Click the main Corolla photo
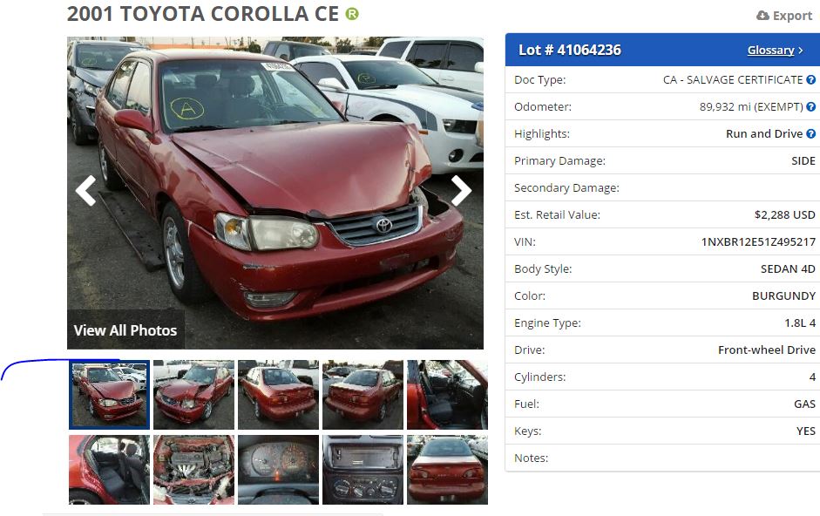This screenshot has height=516, width=820. pos(275,193)
